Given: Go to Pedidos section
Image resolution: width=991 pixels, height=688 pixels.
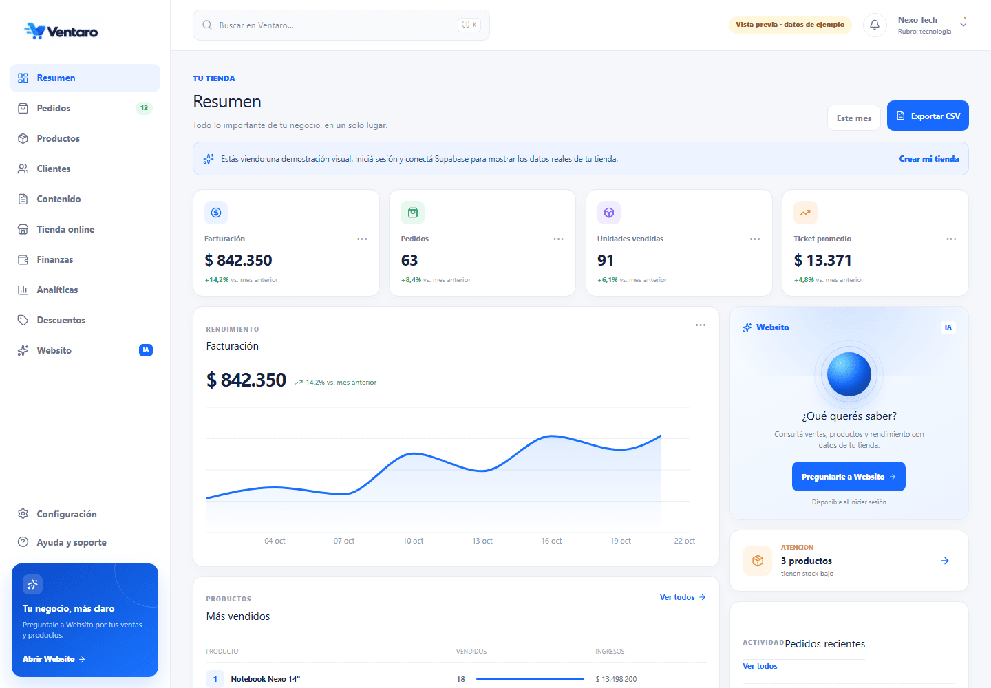Looking at the screenshot, I should 85,108.
